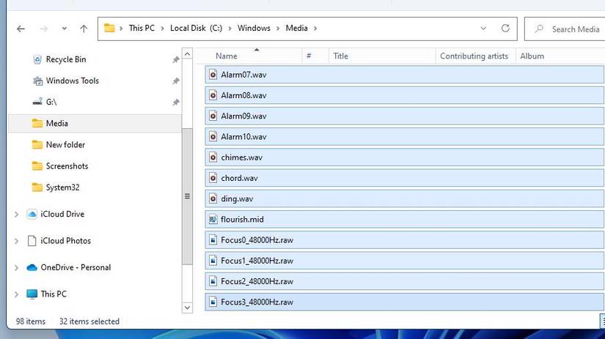The width and height of the screenshot is (605, 339).
Task: Click the Search Media box
Action: click(x=565, y=29)
